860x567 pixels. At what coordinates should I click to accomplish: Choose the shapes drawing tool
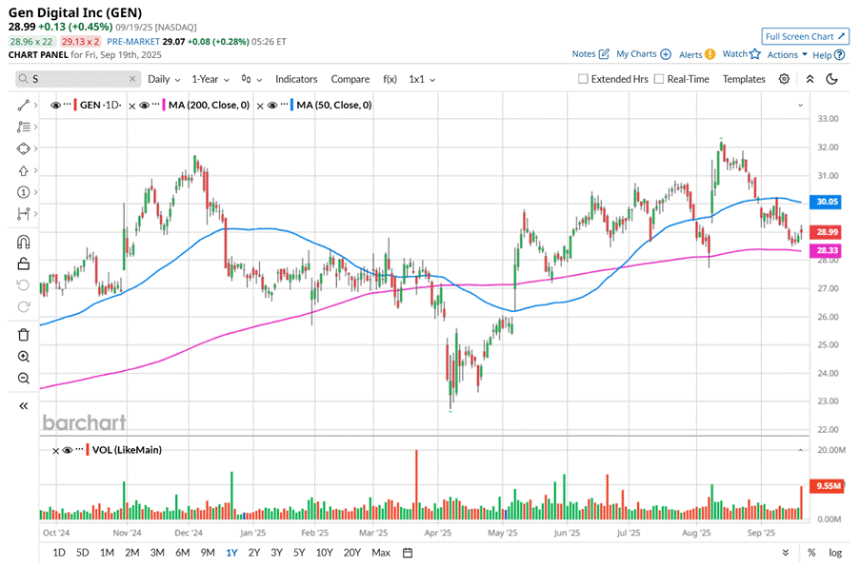point(23,148)
